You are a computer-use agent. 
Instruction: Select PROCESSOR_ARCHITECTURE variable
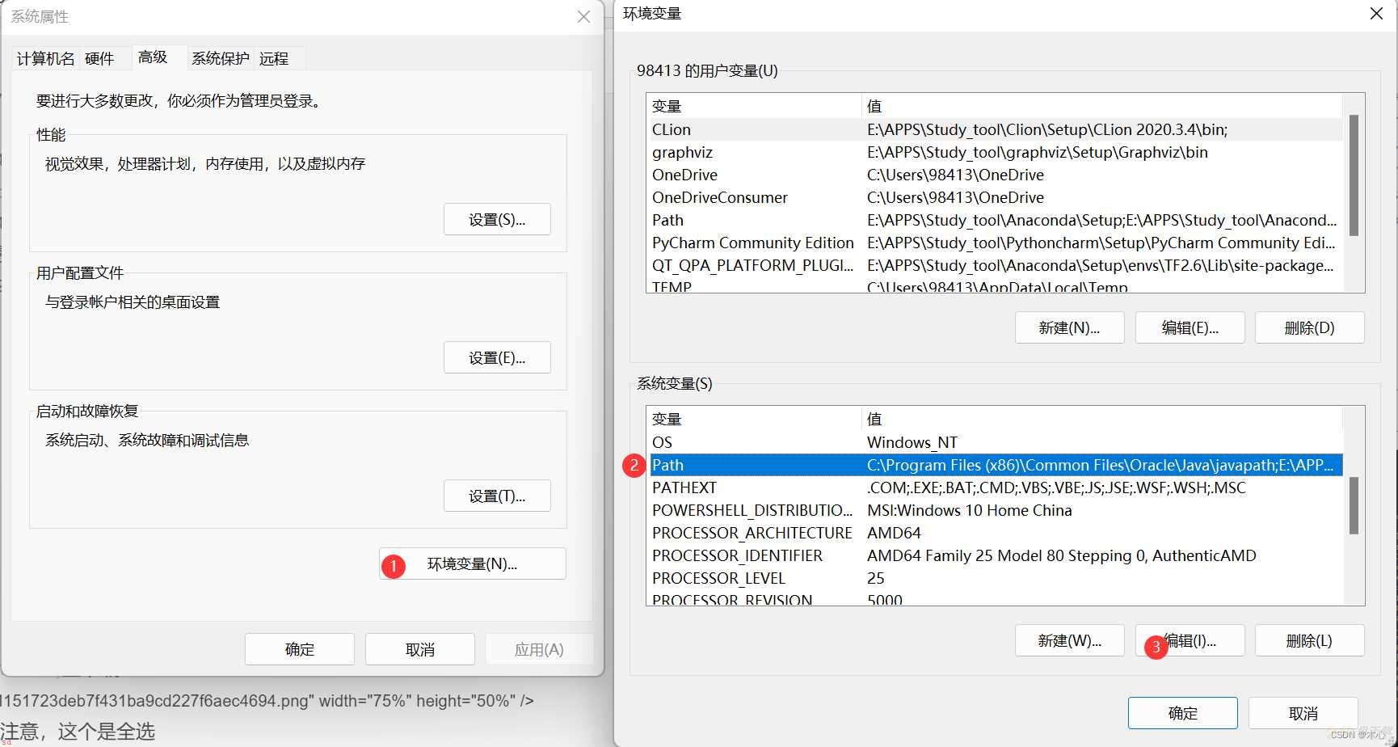pyautogui.click(x=996, y=533)
